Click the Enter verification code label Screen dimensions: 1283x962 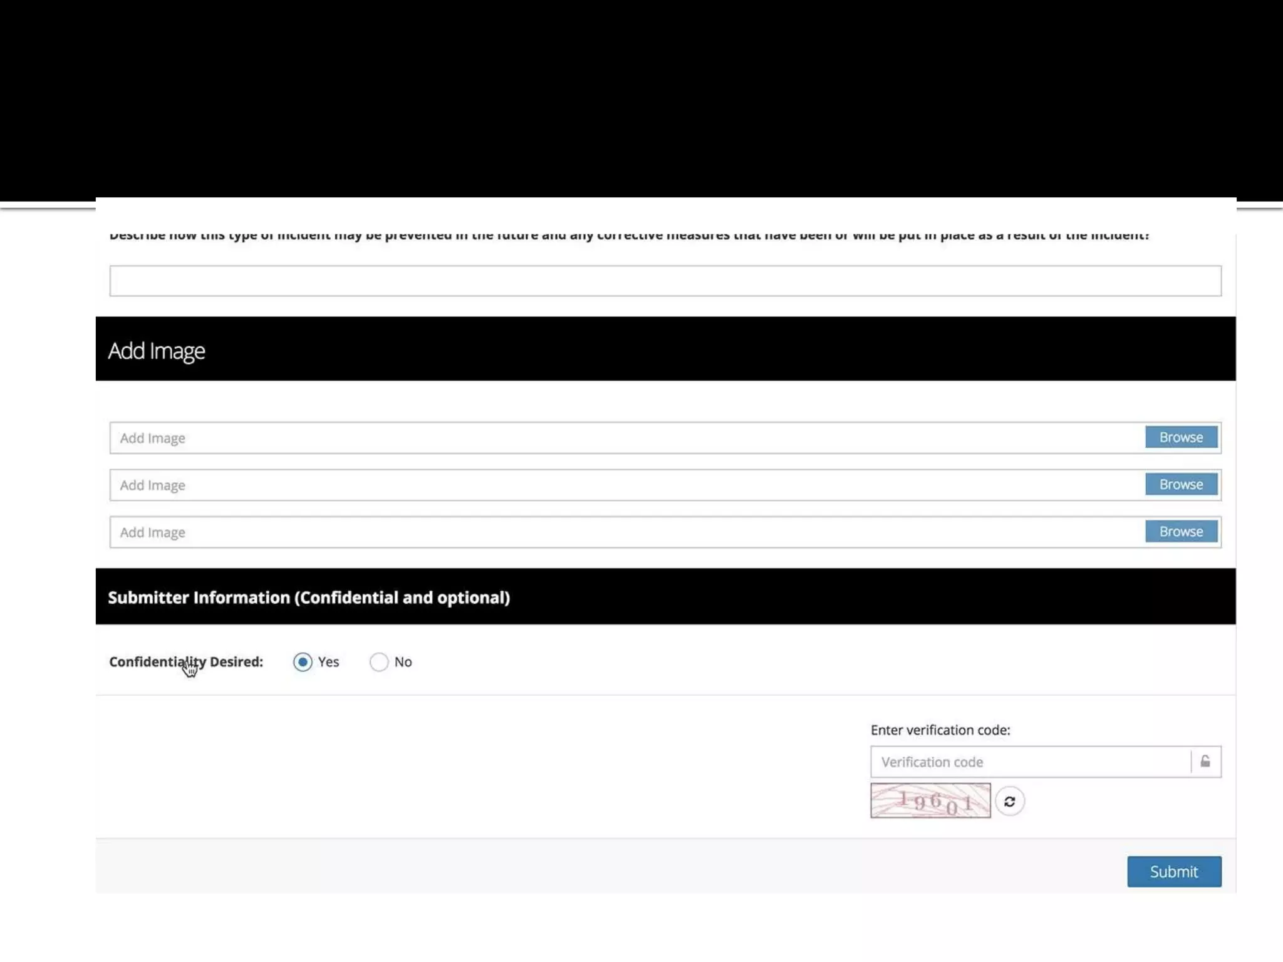940,730
